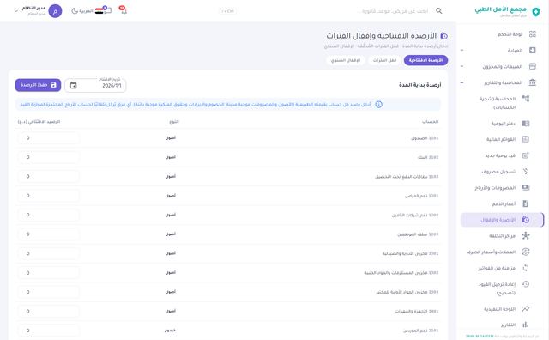Click balance input for 1303 مخزون المواد الأولية
Viewport: 549px width, 340px height.
[x=48, y=292]
